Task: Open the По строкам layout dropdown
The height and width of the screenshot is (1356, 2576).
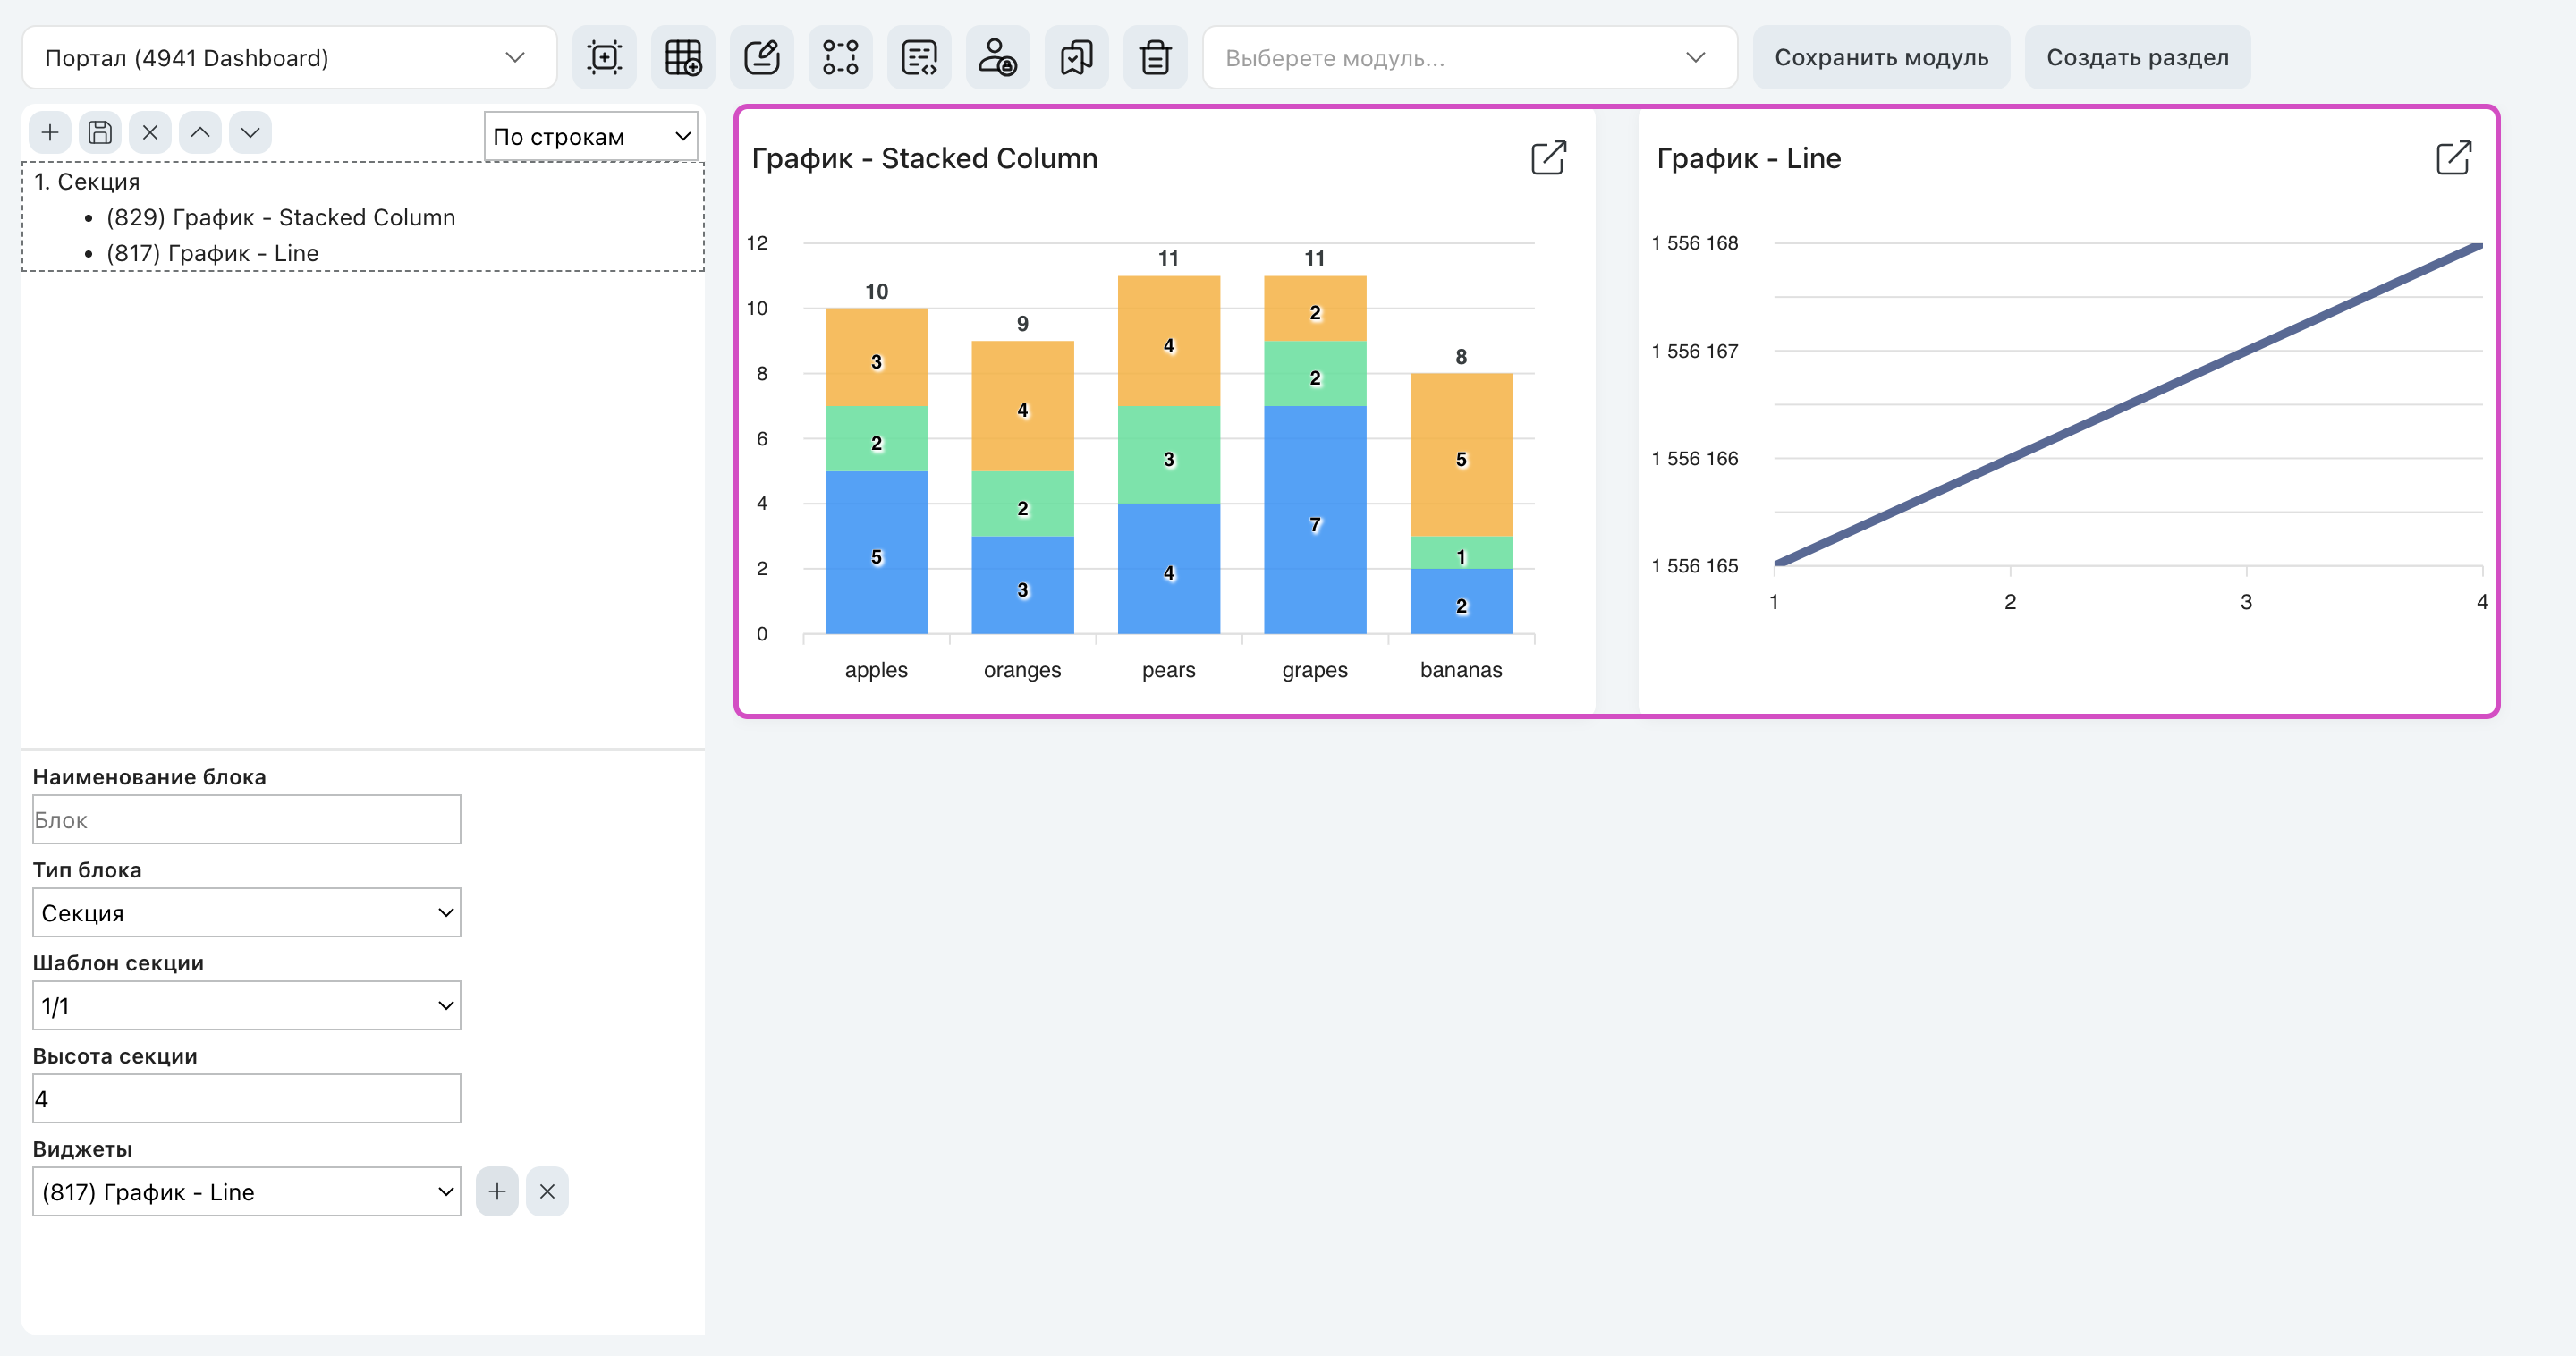Action: coord(591,136)
